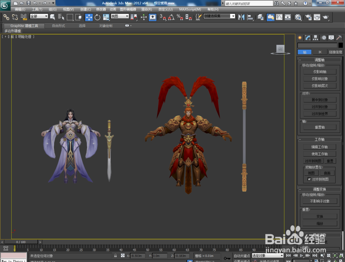
Task: Click the Align tool icon
Action: (x=250, y=17)
